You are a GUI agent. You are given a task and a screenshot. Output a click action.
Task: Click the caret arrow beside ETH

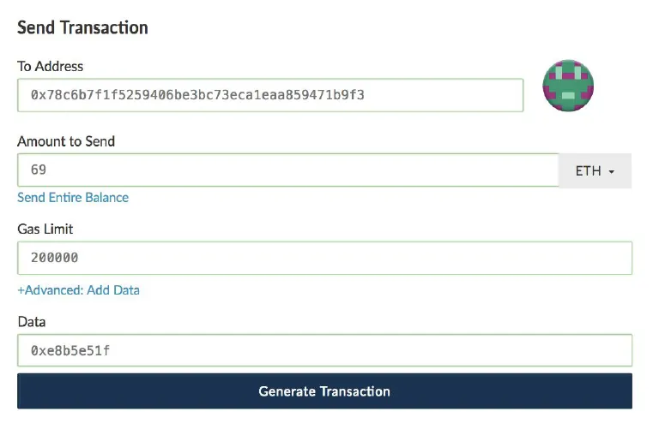[x=612, y=171]
